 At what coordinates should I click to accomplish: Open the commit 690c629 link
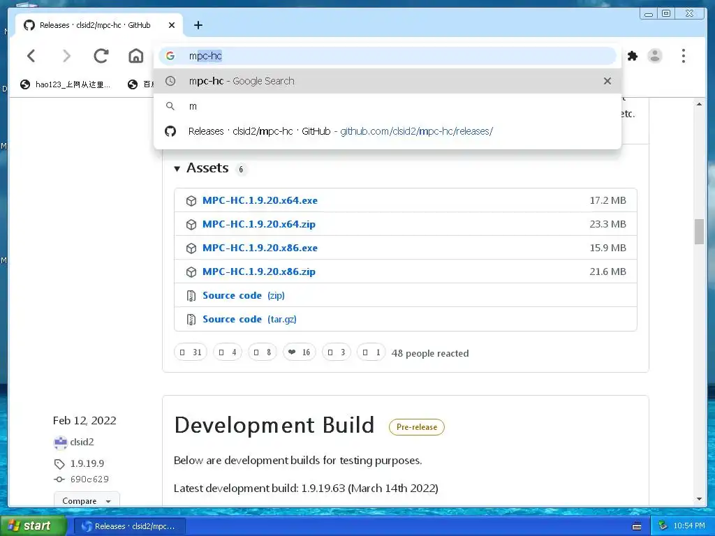[x=89, y=479]
